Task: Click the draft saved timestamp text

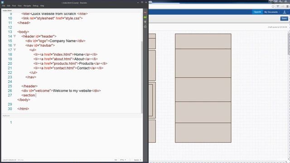Action: [277, 27]
